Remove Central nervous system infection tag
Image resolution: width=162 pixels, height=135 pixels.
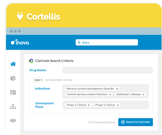[110, 94]
